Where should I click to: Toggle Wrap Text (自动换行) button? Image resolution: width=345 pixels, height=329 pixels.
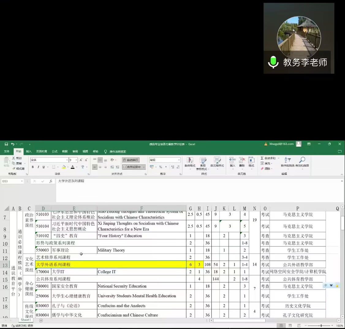coord(131,160)
